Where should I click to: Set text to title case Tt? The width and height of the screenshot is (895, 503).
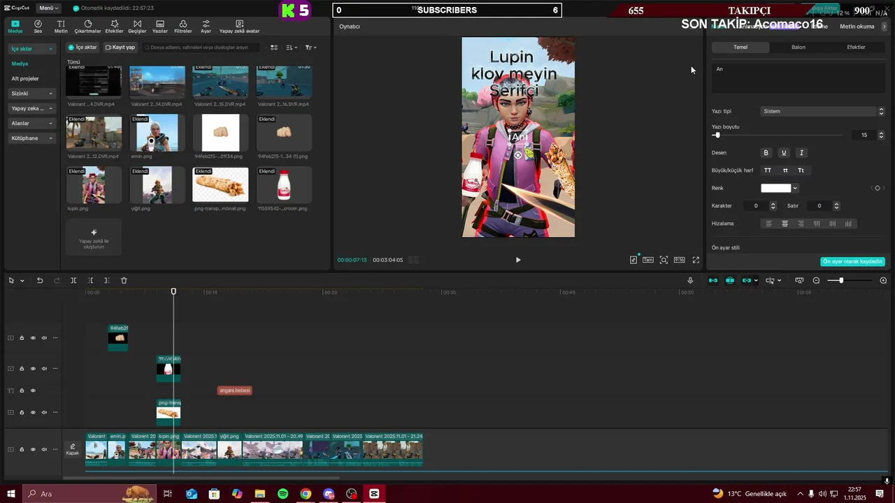click(x=801, y=170)
